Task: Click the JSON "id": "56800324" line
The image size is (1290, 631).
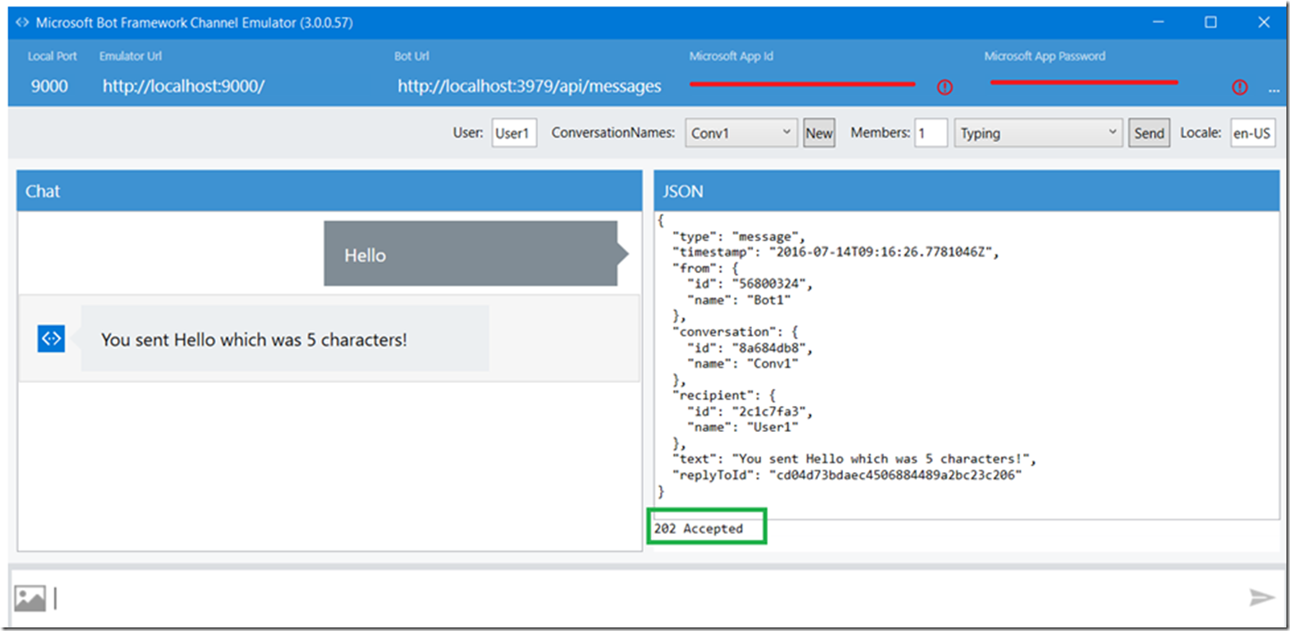Action: (x=749, y=284)
